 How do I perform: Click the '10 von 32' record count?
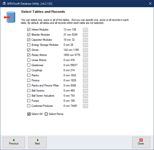click(69, 40)
